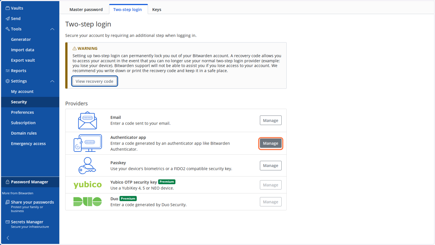Click the Yubico logo

pyautogui.click(x=87, y=185)
